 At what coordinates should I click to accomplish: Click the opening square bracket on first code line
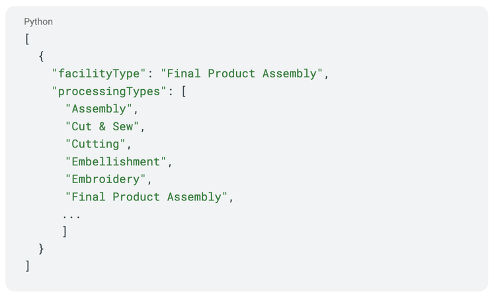point(28,39)
